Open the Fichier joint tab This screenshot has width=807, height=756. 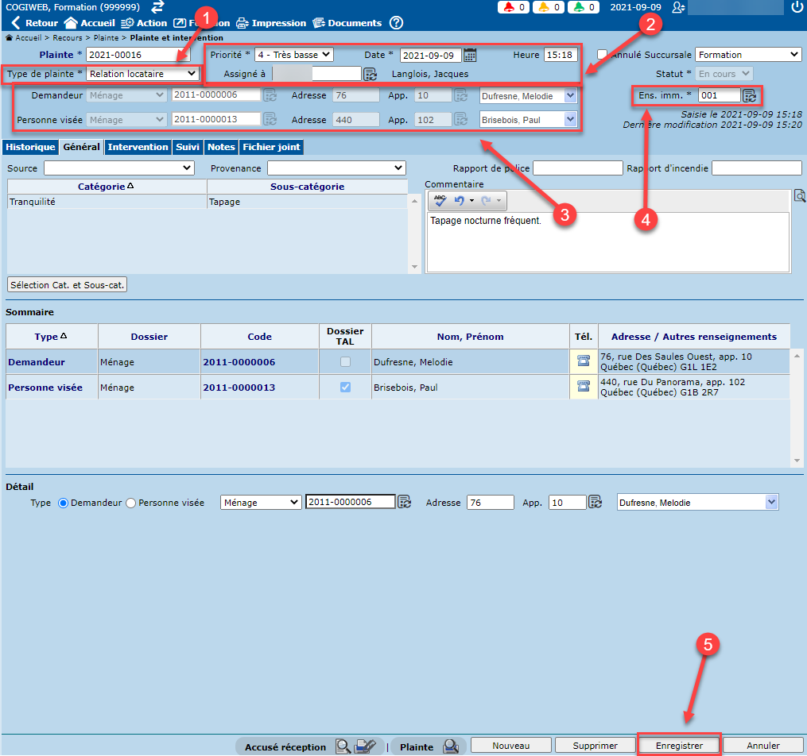pyautogui.click(x=271, y=147)
